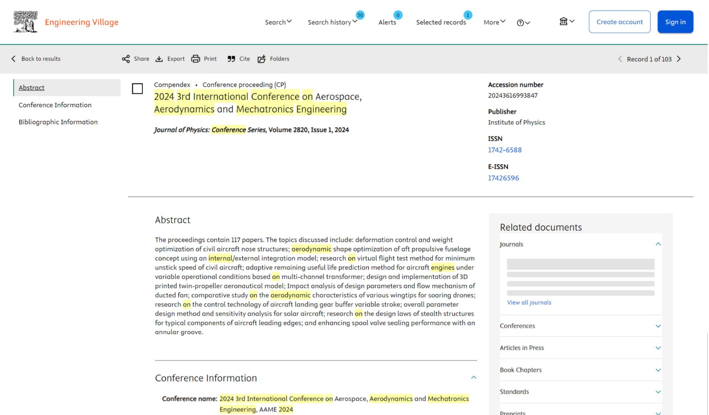Select this record's checkbox
Screen dimensions: 709x415
[x=137, y=89]
